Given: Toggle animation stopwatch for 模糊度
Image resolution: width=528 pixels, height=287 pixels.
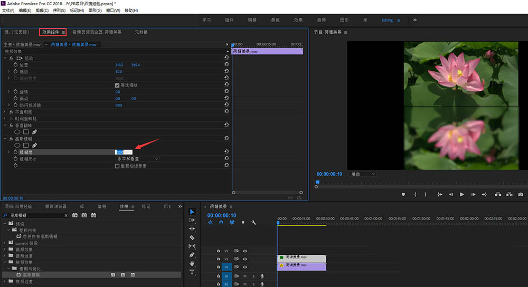Looking at the screenshot, I should click(x=15, y=152).
